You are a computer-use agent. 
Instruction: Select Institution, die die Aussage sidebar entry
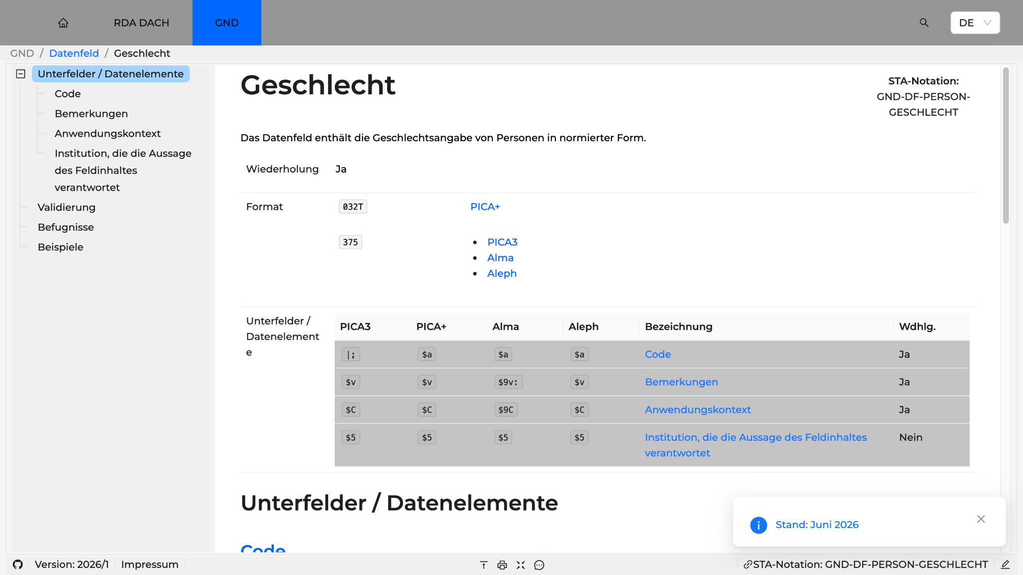click(123, 170)
